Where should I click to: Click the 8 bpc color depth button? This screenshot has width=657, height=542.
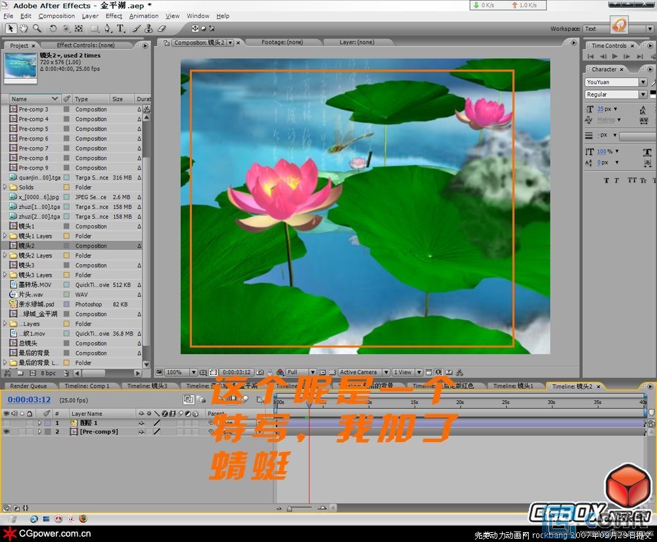click(x=48, y=373)
